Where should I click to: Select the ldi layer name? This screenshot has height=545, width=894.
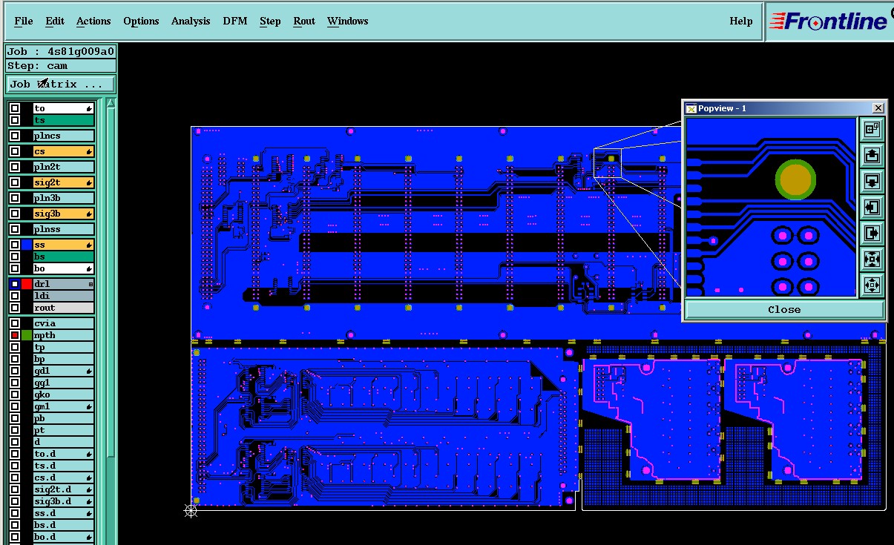pyautogui.click(x=63, y=296)
